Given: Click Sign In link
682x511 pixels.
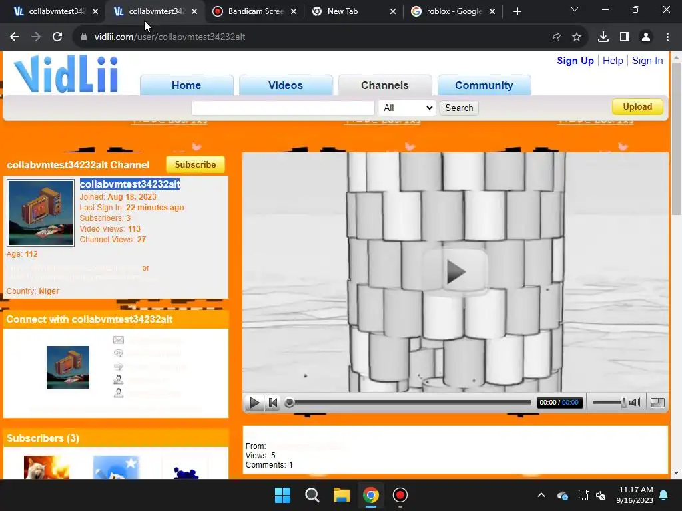Looking at the screenshot, I should tap(647, 61).
